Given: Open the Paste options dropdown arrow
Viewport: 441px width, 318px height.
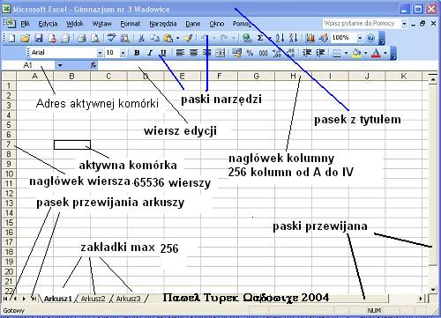Looking at the screenshot, I should tap(178, 38).
